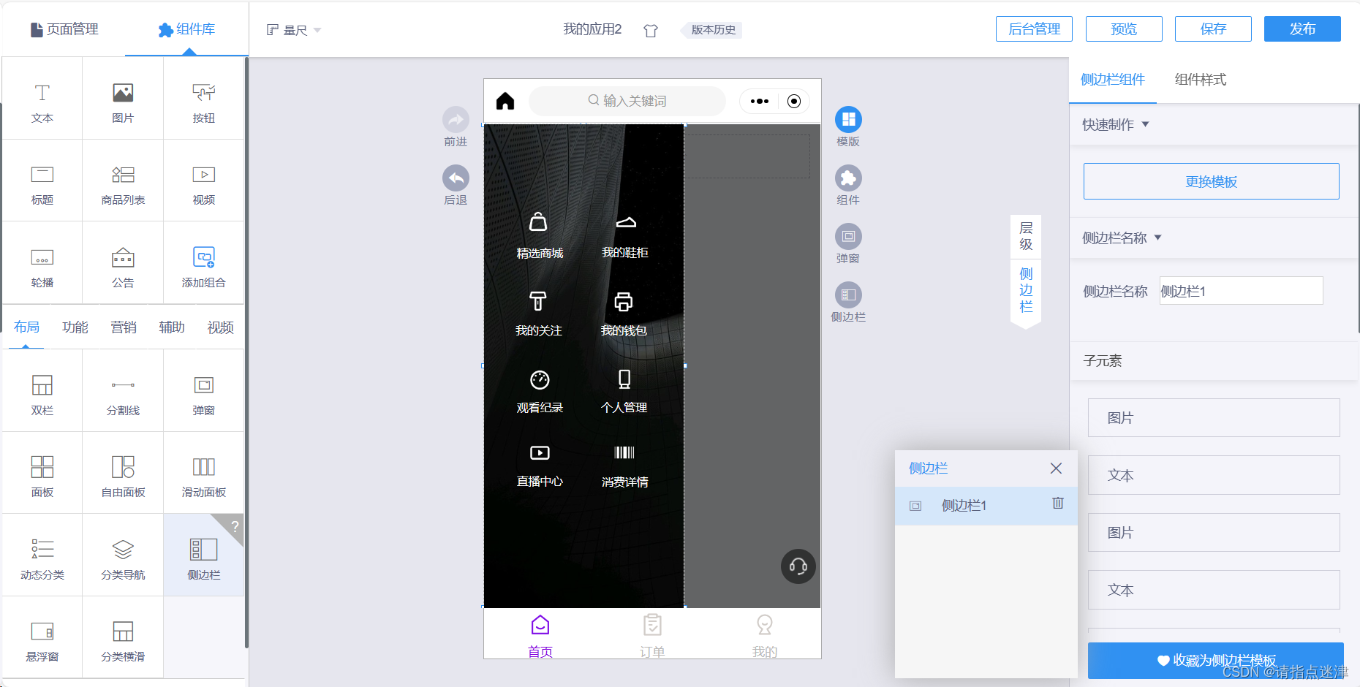This screenshot has width=1360, height=687.
Task: Select the 订单 bottom navigation tab
Action: 652,634
